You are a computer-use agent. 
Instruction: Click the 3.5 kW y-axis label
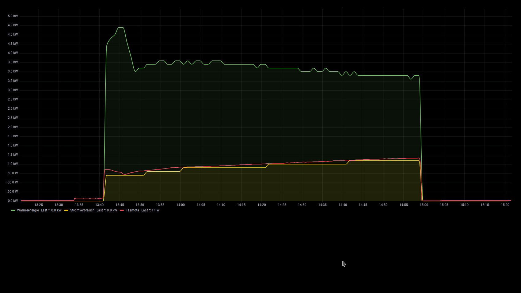point(13,71)
